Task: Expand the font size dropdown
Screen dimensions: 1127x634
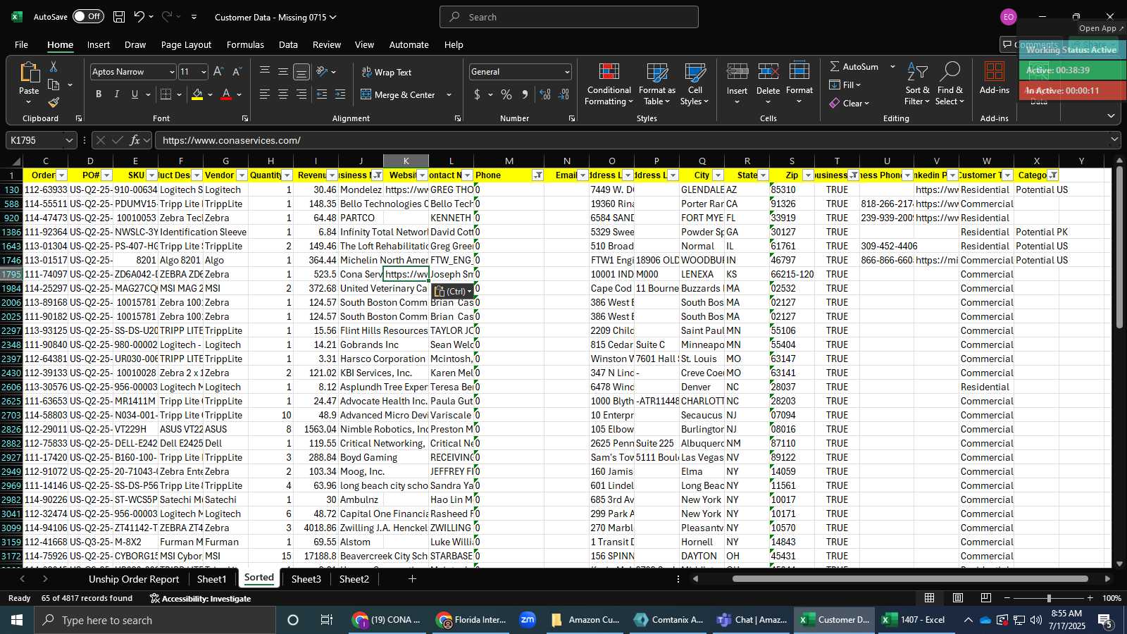Action: 204,72
